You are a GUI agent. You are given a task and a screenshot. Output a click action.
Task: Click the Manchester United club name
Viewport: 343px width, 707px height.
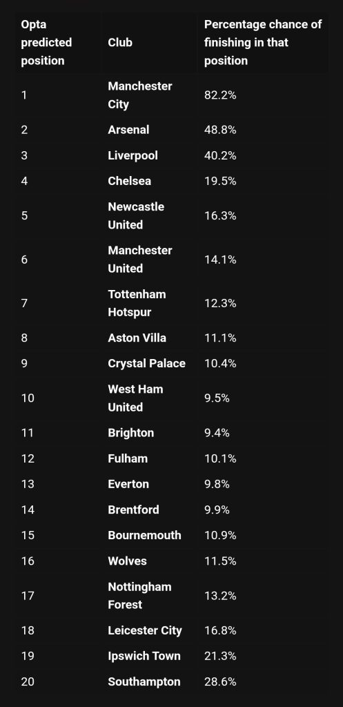point(139,260)
